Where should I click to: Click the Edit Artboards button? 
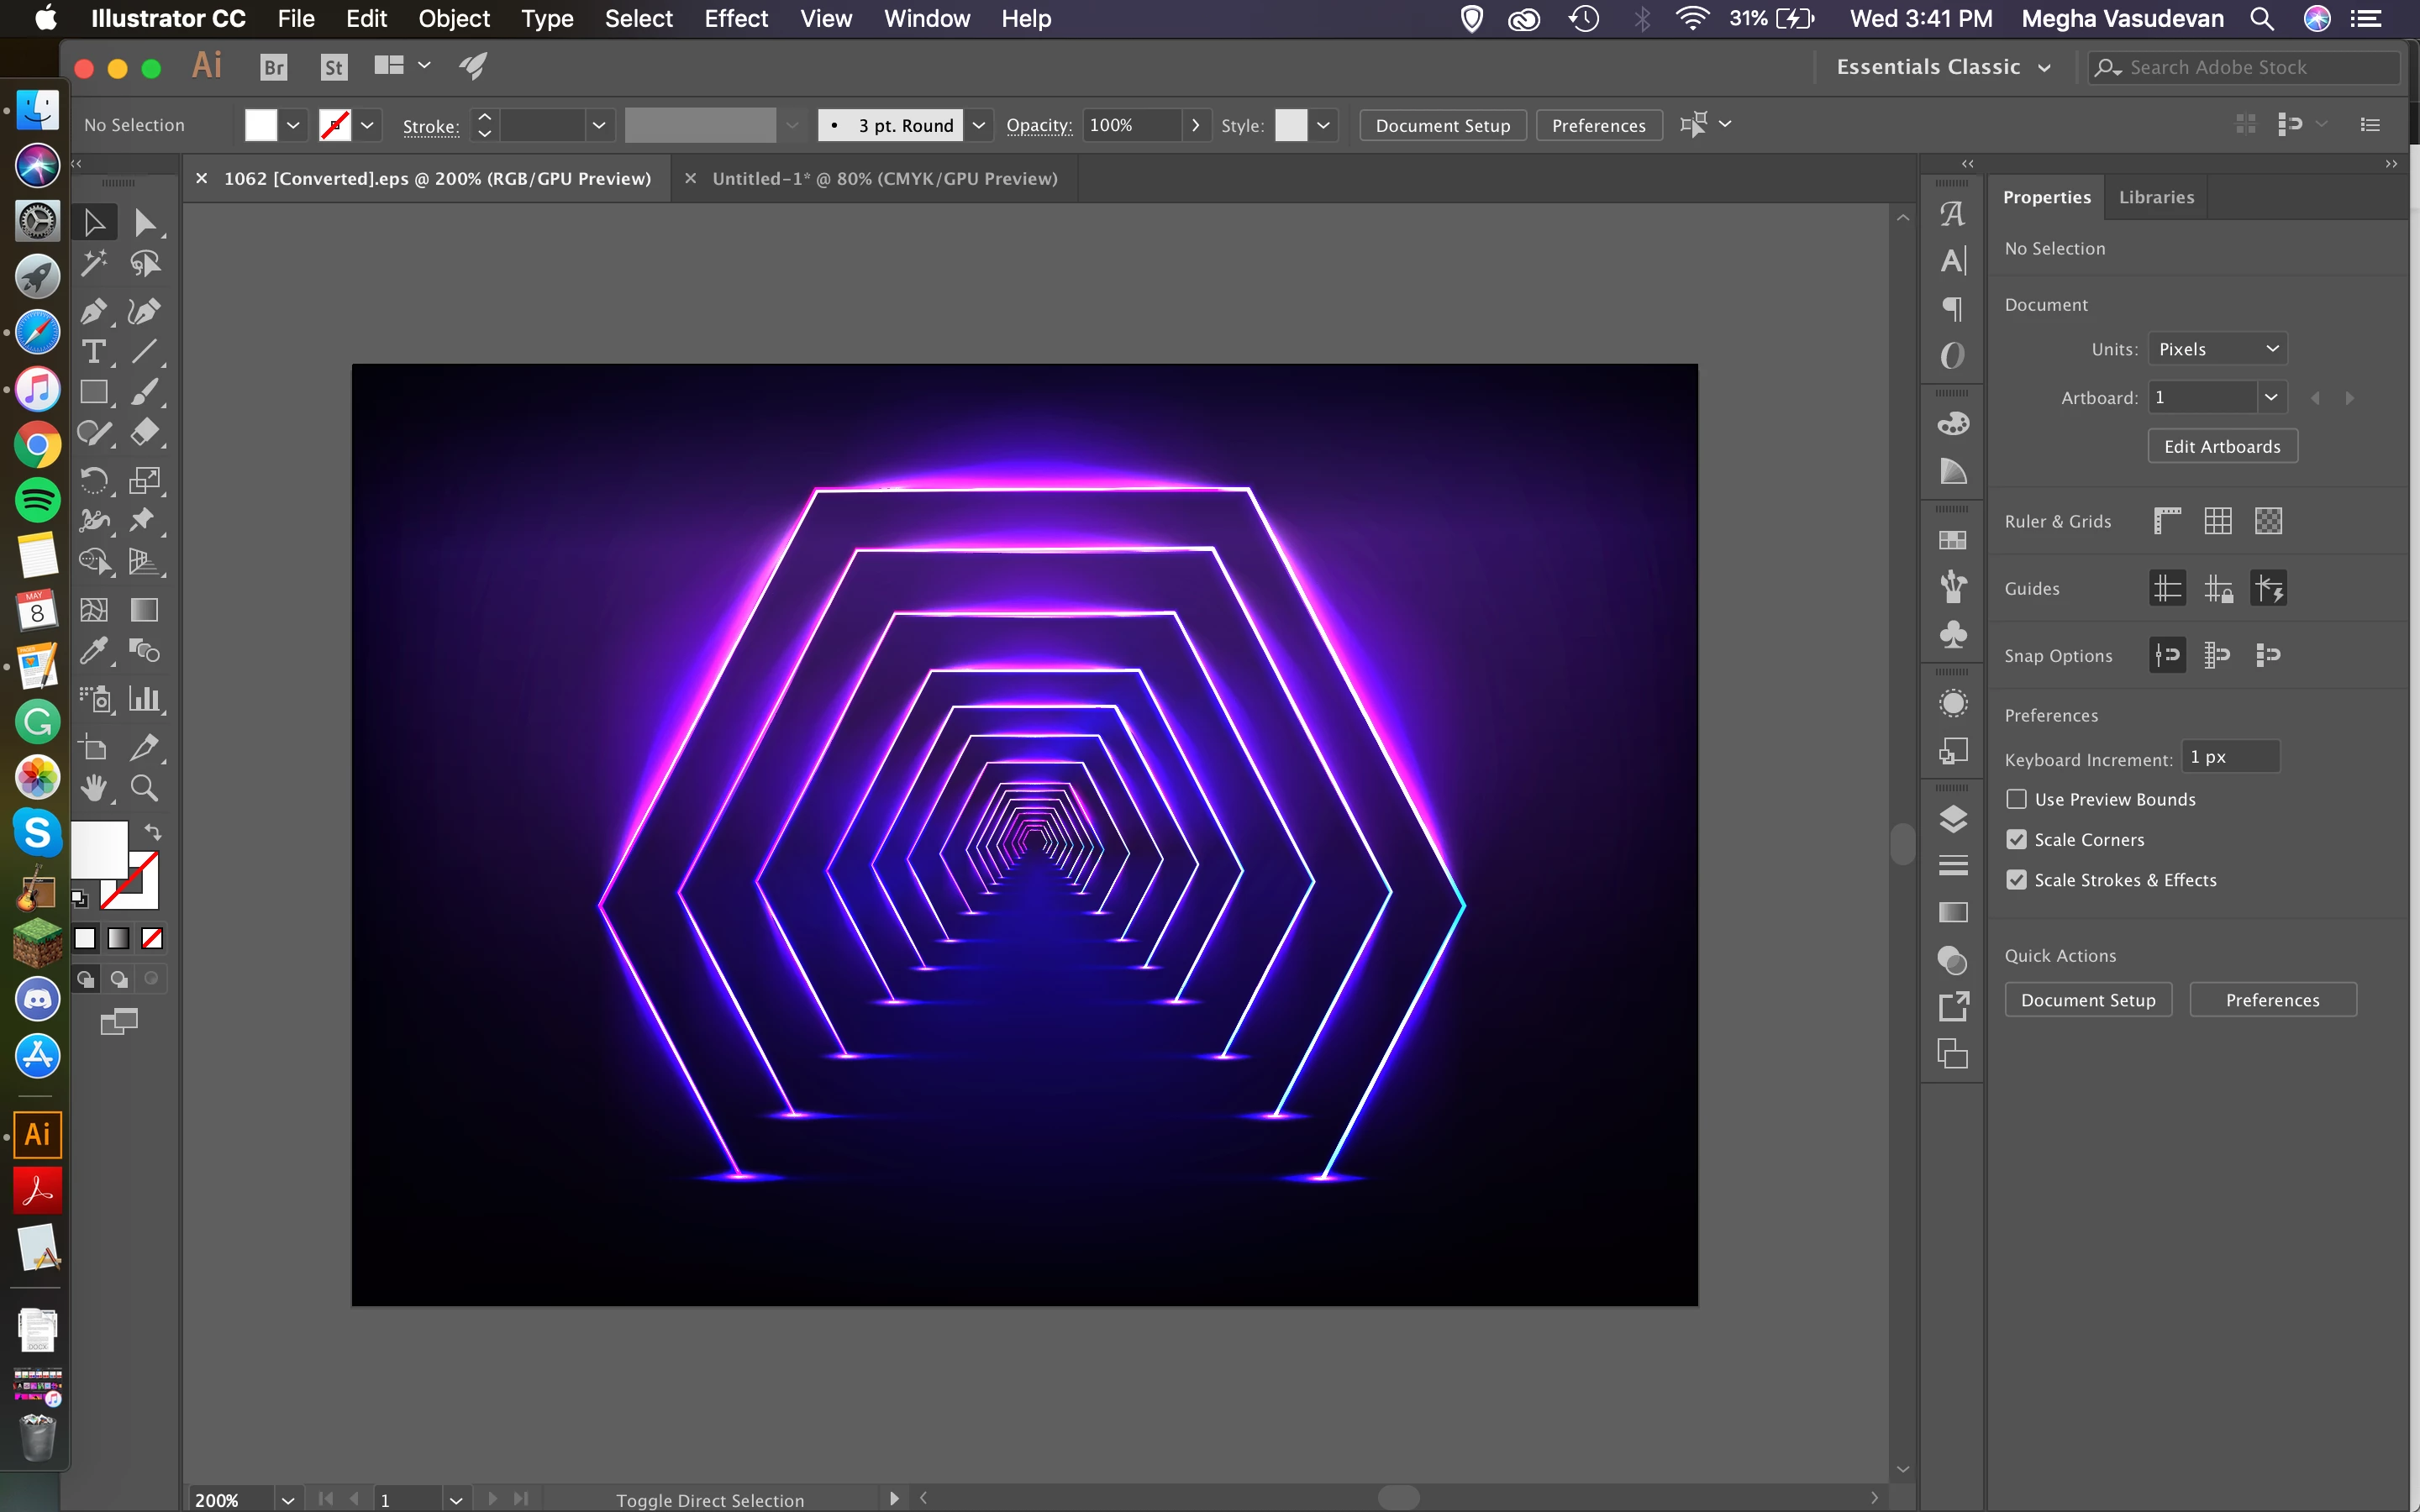point(2222,447)
